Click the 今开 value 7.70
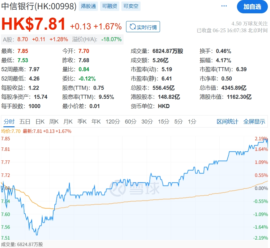 point(84,51)
